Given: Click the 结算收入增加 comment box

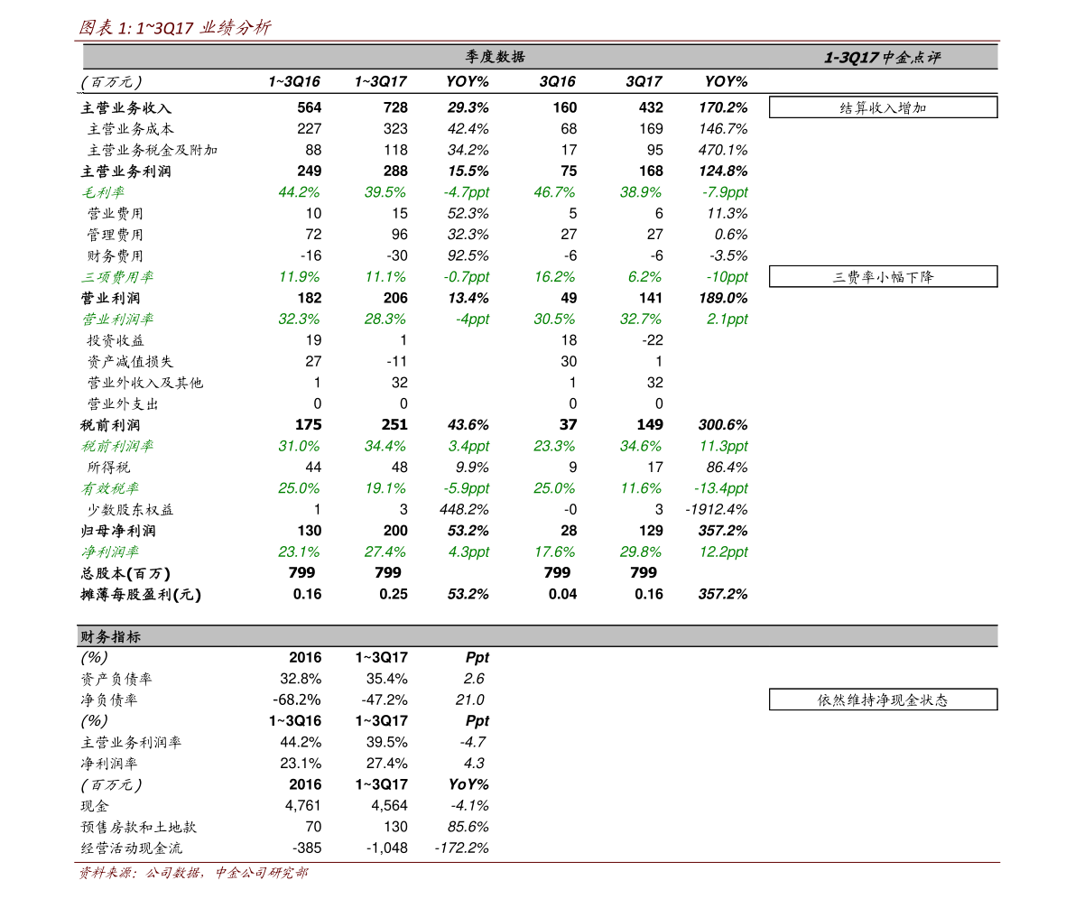Looking at the screenshot, I should pyautogui.click(x=883, y=107).
